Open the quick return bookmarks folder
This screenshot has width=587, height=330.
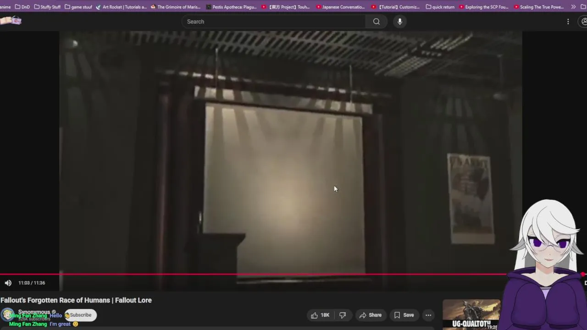(x=440, y=7)
